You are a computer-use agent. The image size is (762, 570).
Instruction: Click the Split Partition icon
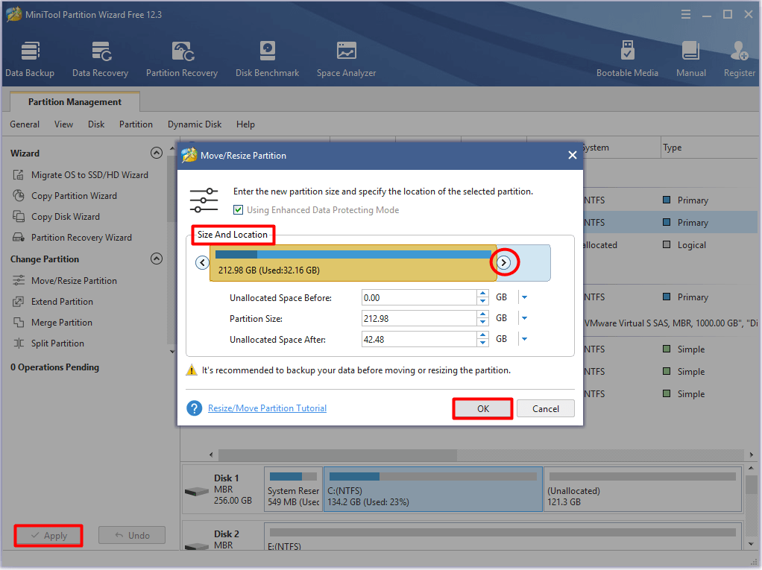pyautogui.click(x=19, y=343)
